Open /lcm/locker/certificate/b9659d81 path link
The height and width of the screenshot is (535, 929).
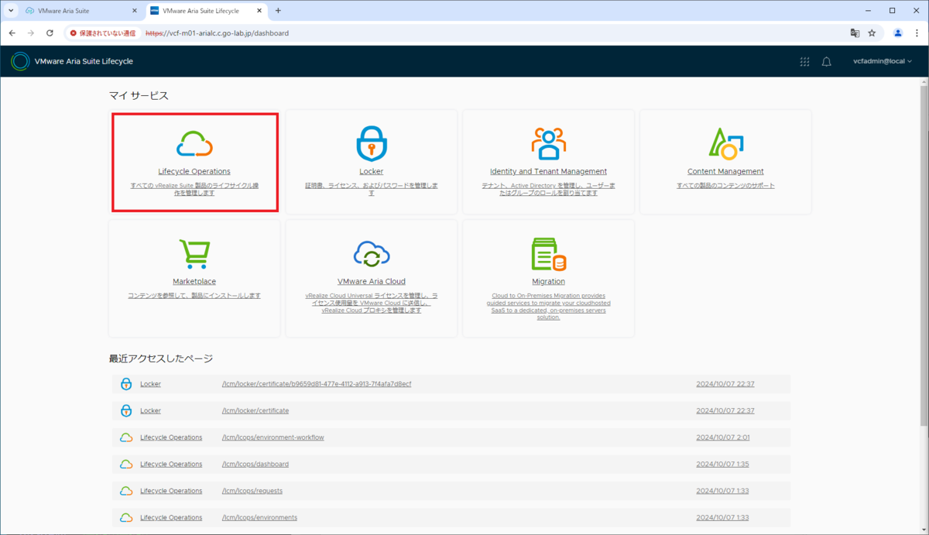pos(317,384)
